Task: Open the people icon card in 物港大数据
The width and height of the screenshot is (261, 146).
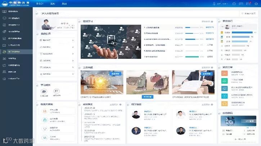Action: (57, 138)
